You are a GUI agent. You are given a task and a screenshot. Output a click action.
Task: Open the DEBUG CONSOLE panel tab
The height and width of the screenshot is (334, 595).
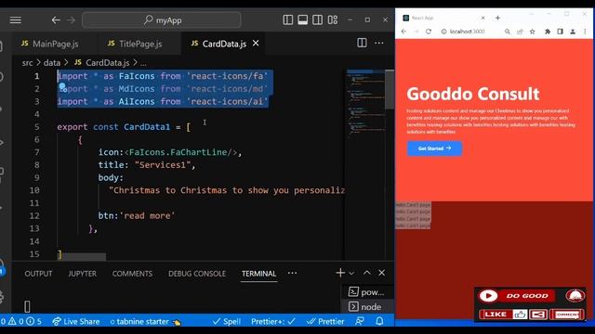click(197, 274)
